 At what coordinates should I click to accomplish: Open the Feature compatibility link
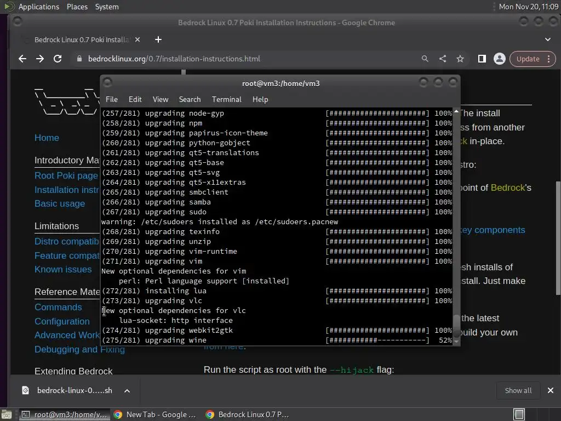[67, 255]
